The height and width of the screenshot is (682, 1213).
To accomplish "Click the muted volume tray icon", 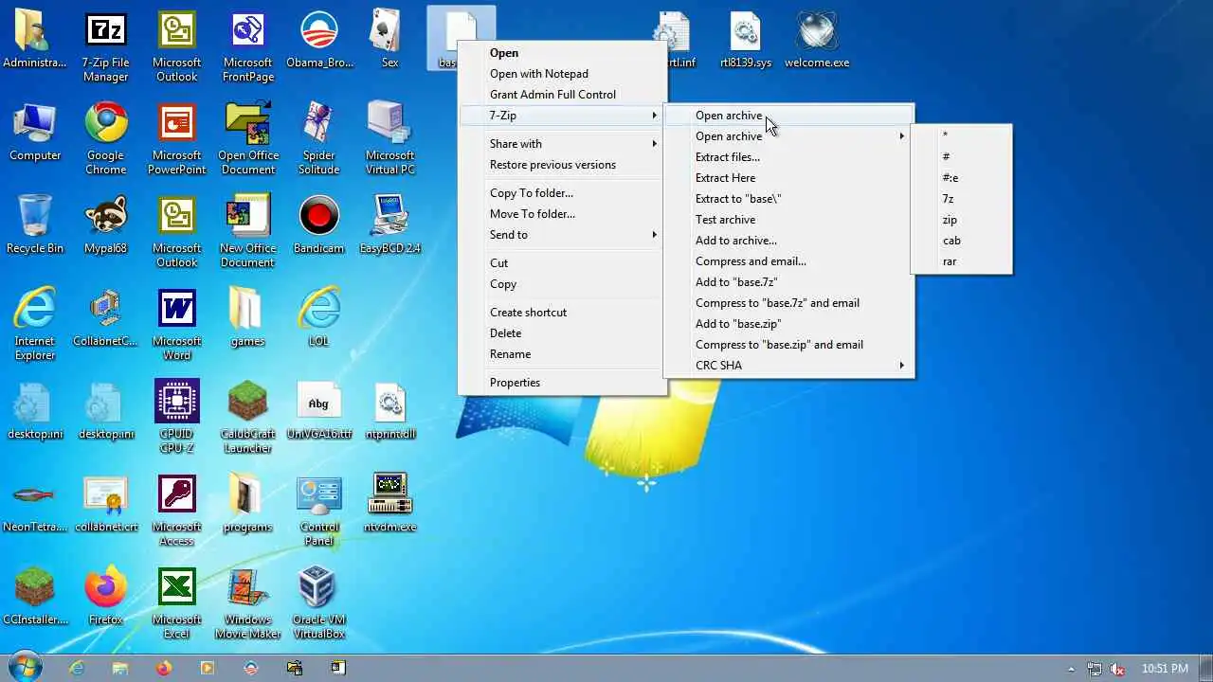I will pyautogui.click(x=1117, y=669).
